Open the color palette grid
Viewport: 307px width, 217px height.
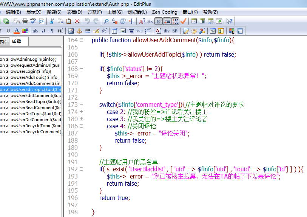coord(25,31)
